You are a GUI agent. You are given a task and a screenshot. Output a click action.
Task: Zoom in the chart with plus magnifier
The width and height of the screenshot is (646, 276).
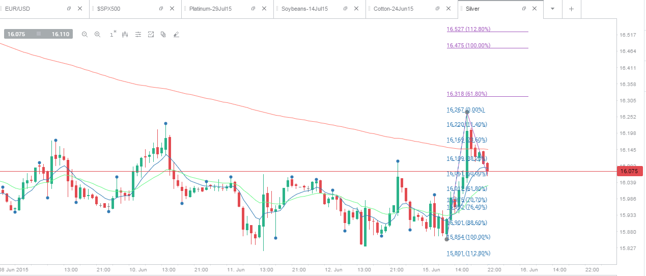98,35
